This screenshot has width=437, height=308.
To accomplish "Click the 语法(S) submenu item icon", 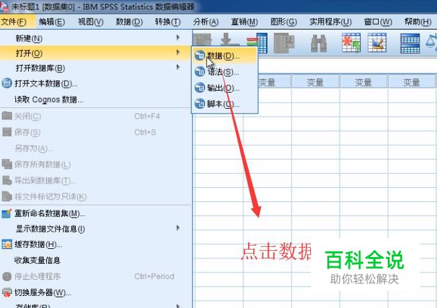I will tap(200, 72).
